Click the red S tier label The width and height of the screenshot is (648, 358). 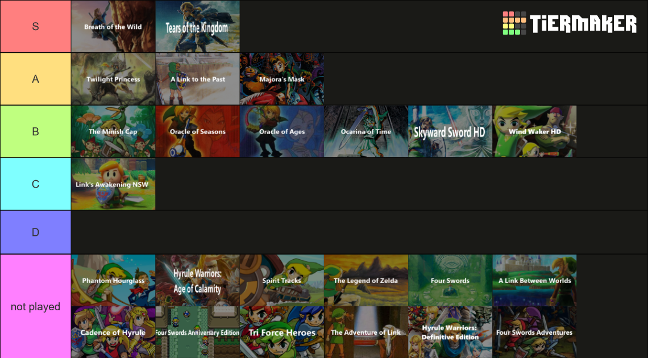click(x=35, y=27)
